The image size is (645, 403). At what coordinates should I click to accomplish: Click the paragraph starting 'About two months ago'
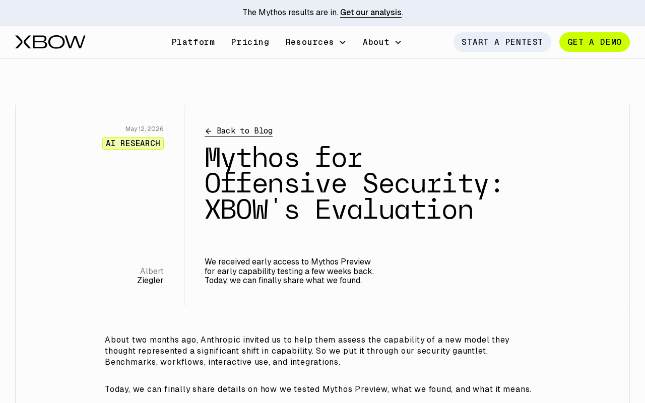pos(307,351)
